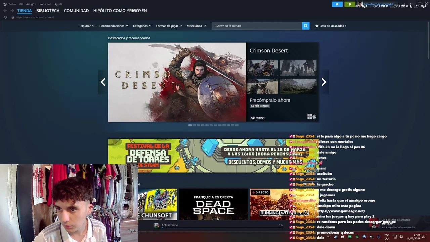430x242 pixels.
Task: Click the Buscar en la tienda search box
Action: point(257,26)
